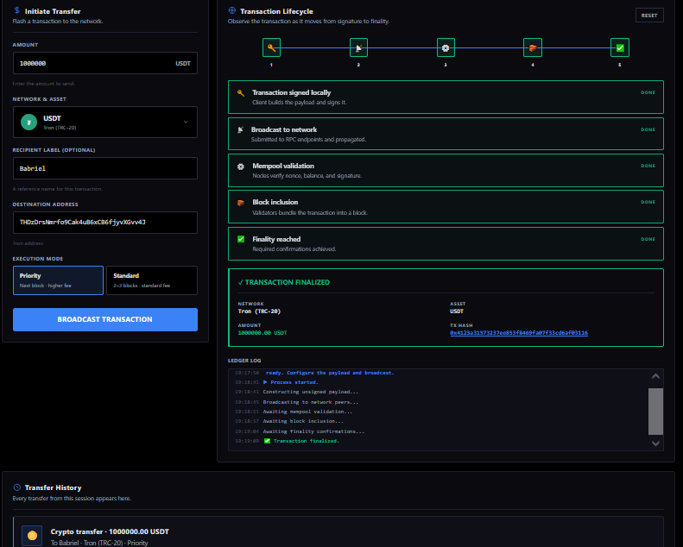
Task: Click the Mempool validation step card
Action: click(446, 171)
